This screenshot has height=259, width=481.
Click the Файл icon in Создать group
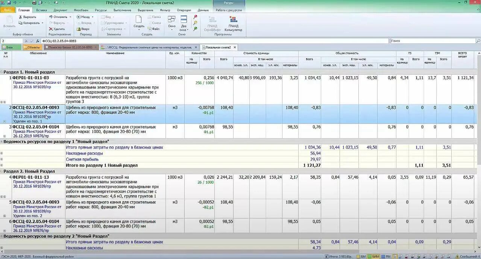pyautogui.click(x=149, y=29)
